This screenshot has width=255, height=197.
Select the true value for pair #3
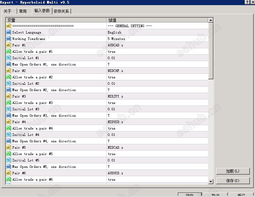click(157, 103)
